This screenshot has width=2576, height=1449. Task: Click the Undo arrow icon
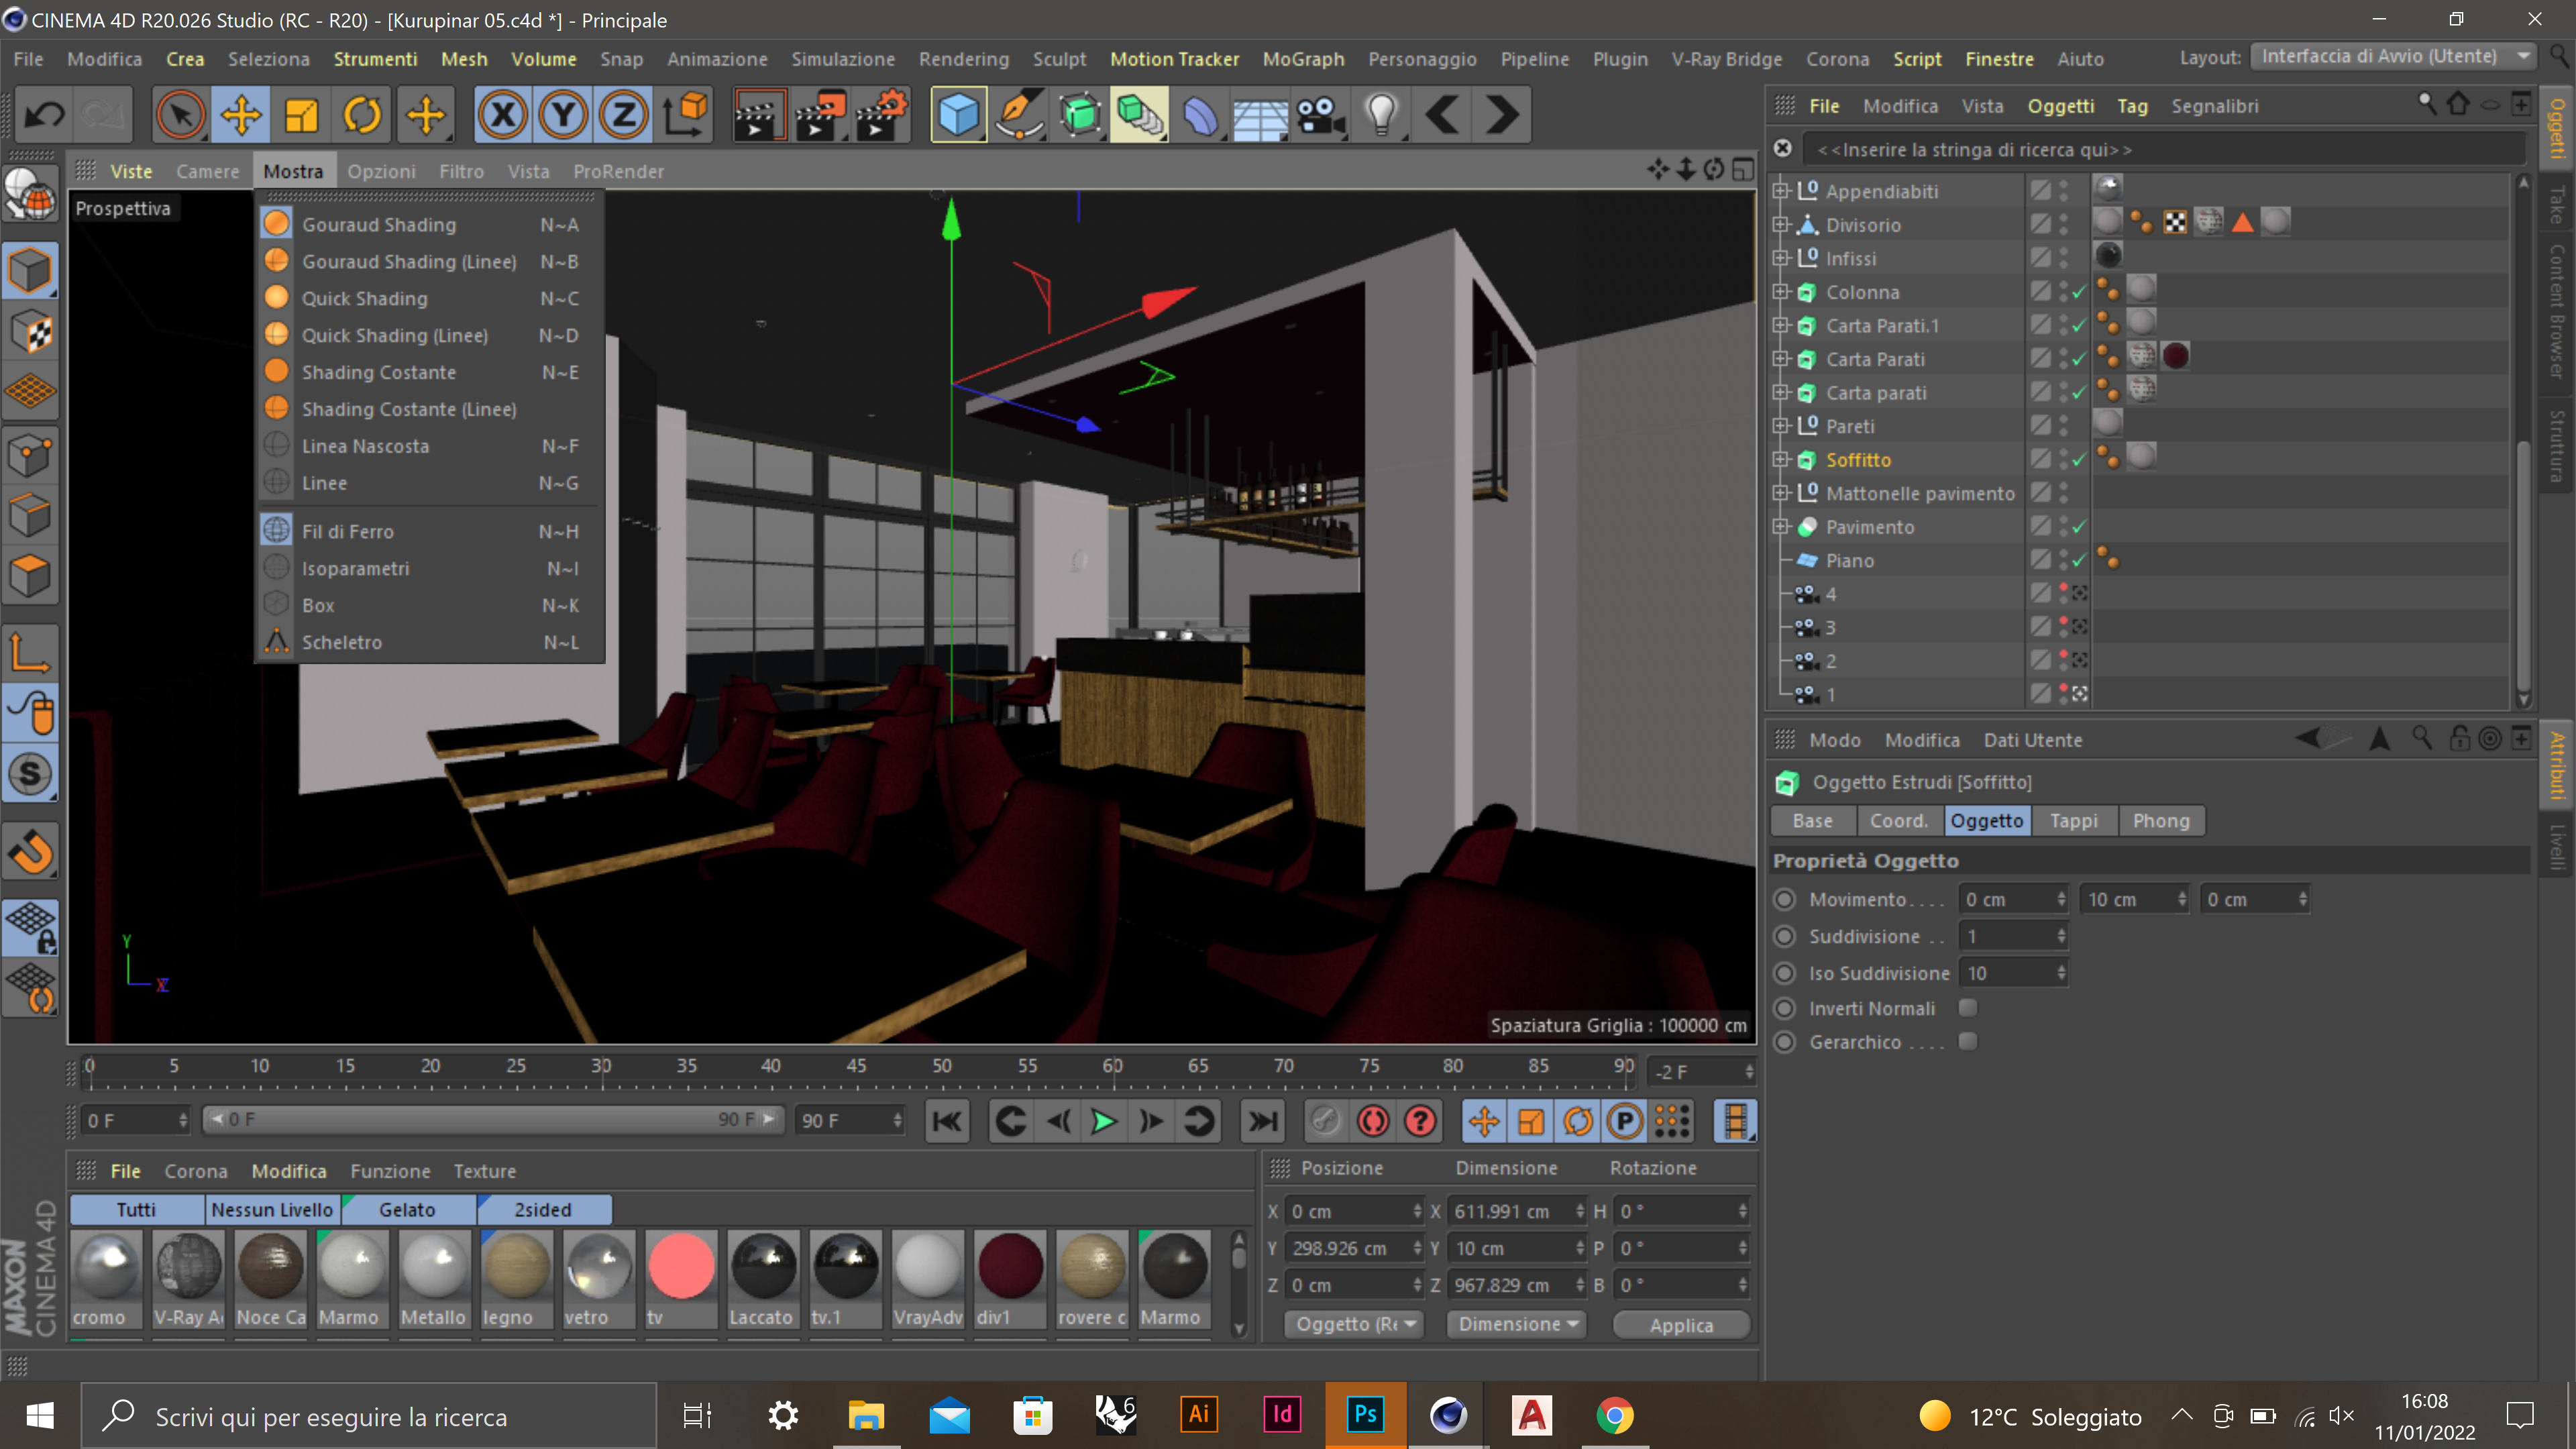pos(44,115)
